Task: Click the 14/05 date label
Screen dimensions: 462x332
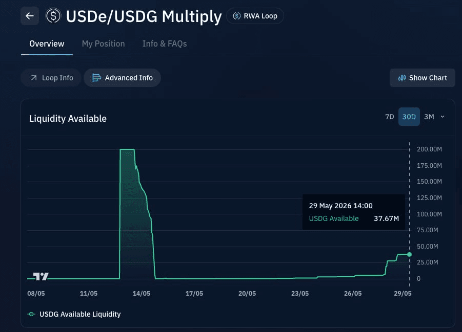Action: click(x=142, y=294)
